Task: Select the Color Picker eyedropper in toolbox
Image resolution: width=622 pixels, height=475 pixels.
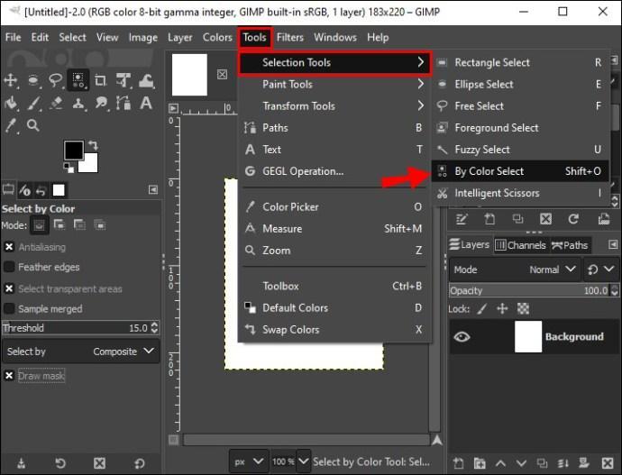Action: pyautogui.click(x=11, y=125)
